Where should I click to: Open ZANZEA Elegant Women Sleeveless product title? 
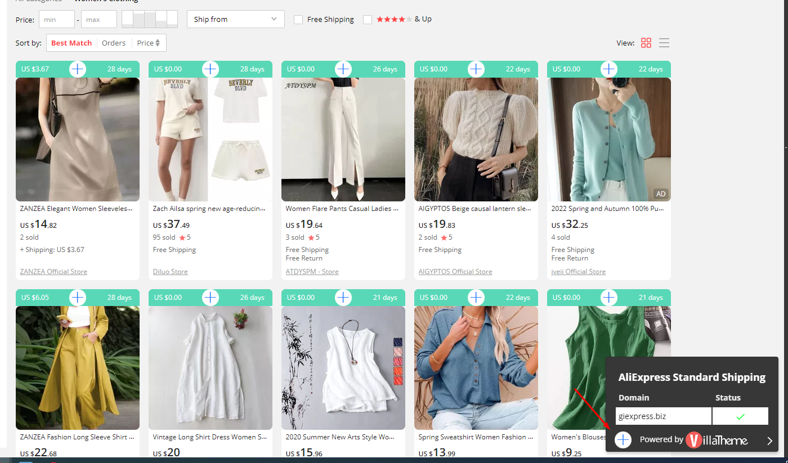pos(78,209)
